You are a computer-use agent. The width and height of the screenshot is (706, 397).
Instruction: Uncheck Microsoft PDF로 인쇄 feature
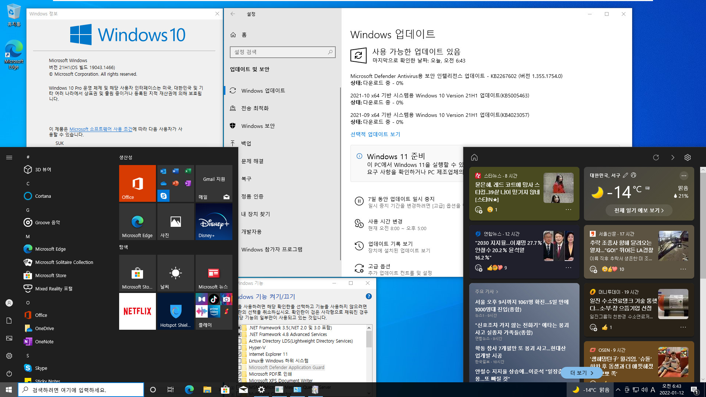[x=239, y=374]
